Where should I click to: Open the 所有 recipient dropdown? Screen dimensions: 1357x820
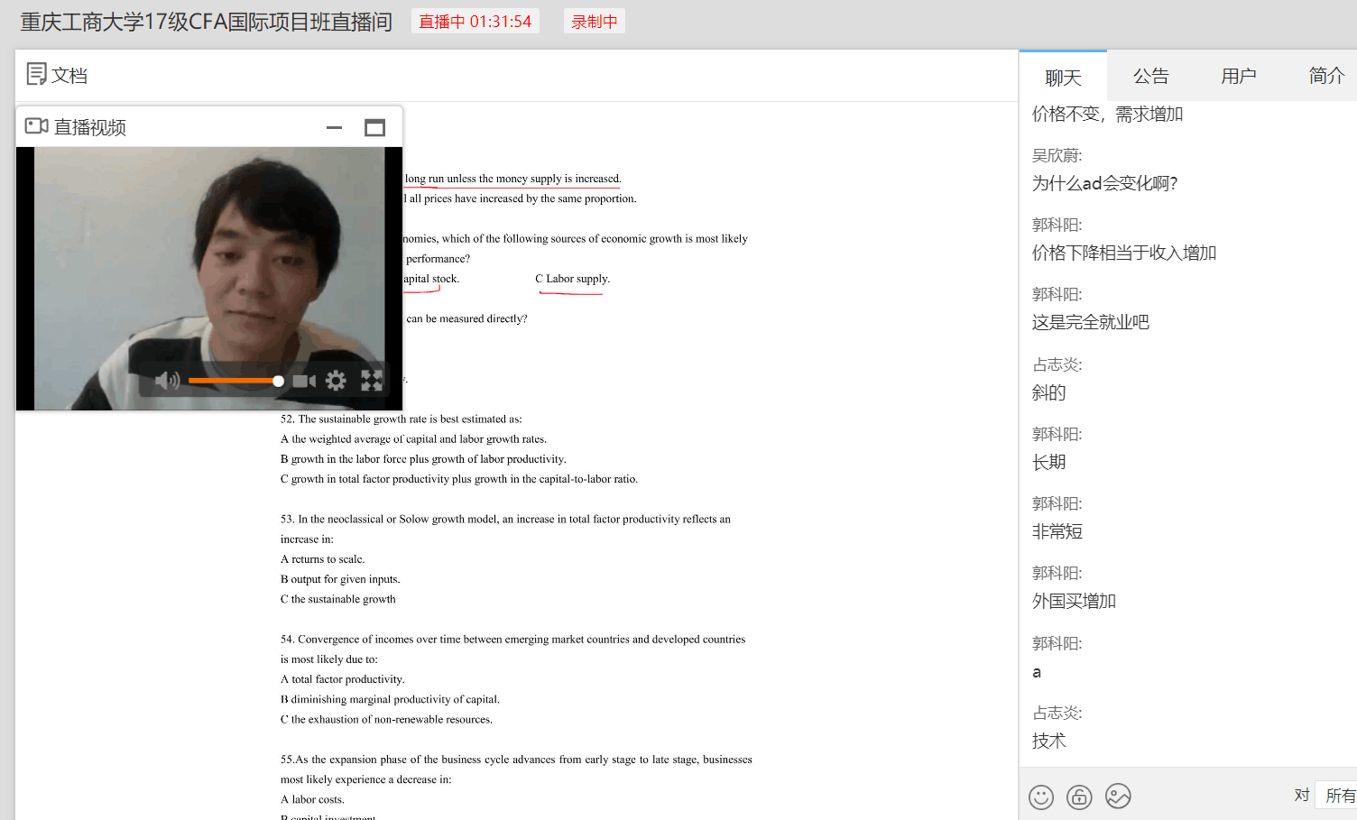coord(1339,795)
